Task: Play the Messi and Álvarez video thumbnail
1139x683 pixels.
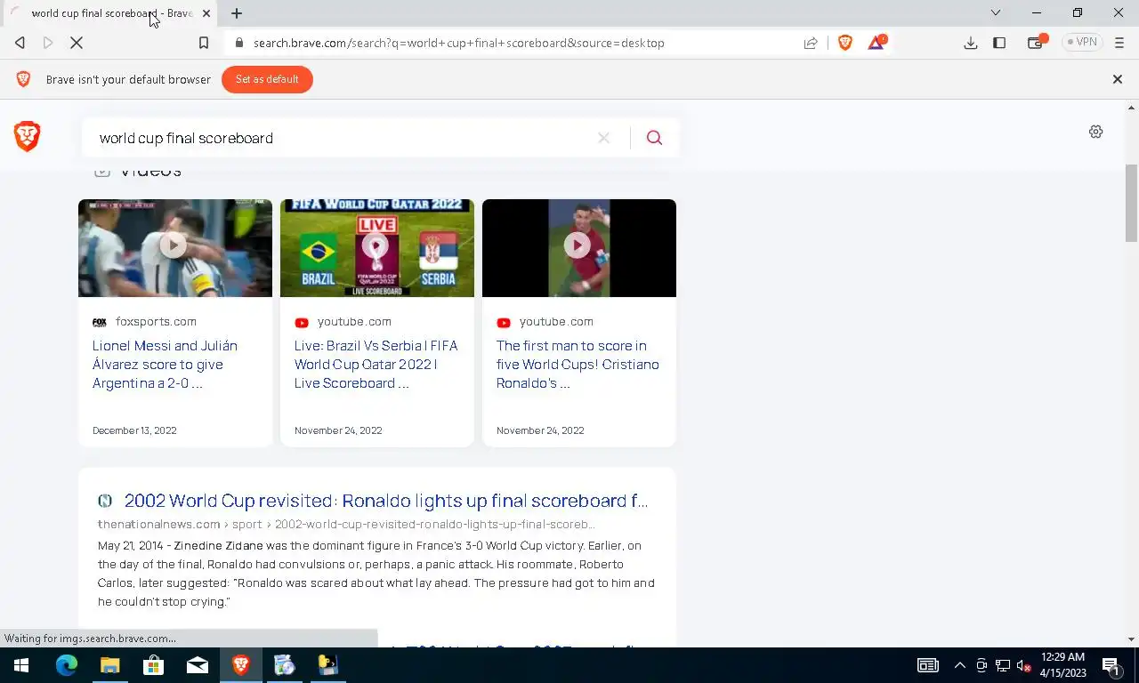Action: [x=175, y=247]
